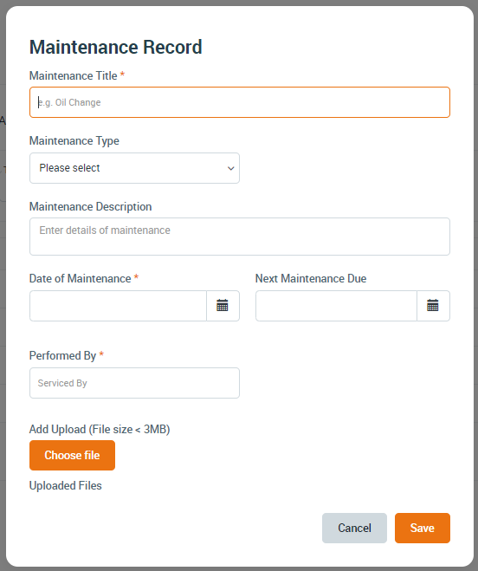This screenshot has width=478, height=571.
Task: Click the Maintenance Type label
Action: click(x=74, y=141)
